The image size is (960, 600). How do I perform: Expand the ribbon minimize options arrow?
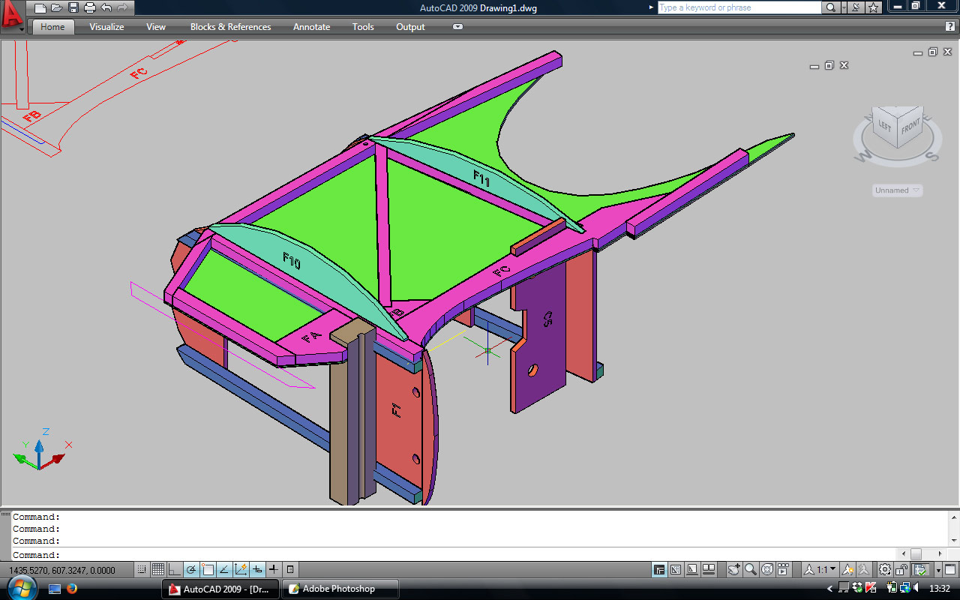click(x=457, y=27)
